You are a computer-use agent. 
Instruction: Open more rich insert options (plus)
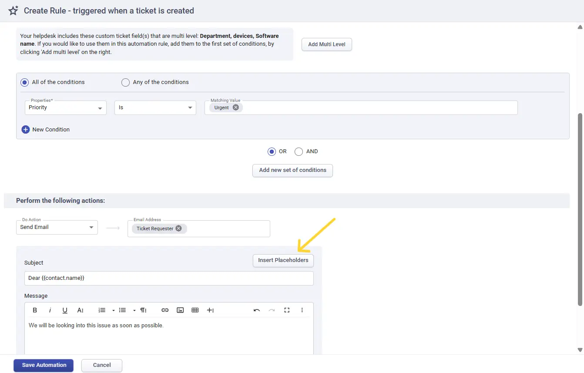click(x=210, y=310)
